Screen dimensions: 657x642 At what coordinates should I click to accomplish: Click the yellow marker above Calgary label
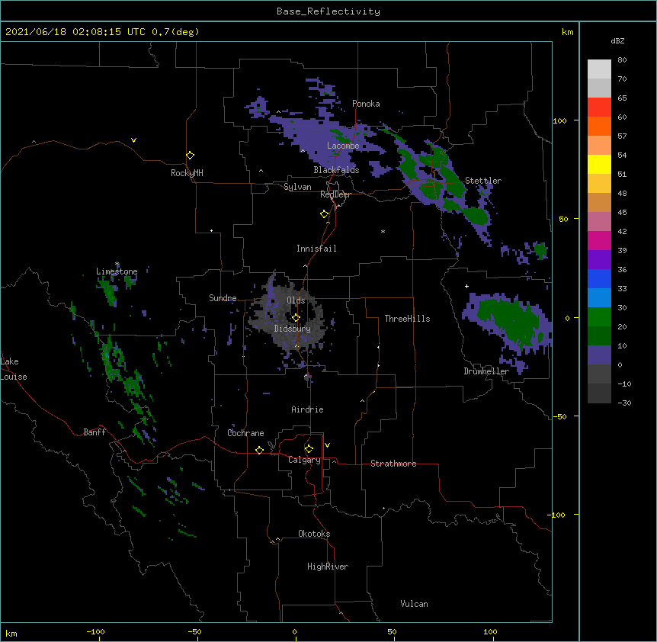coord(309,448)
